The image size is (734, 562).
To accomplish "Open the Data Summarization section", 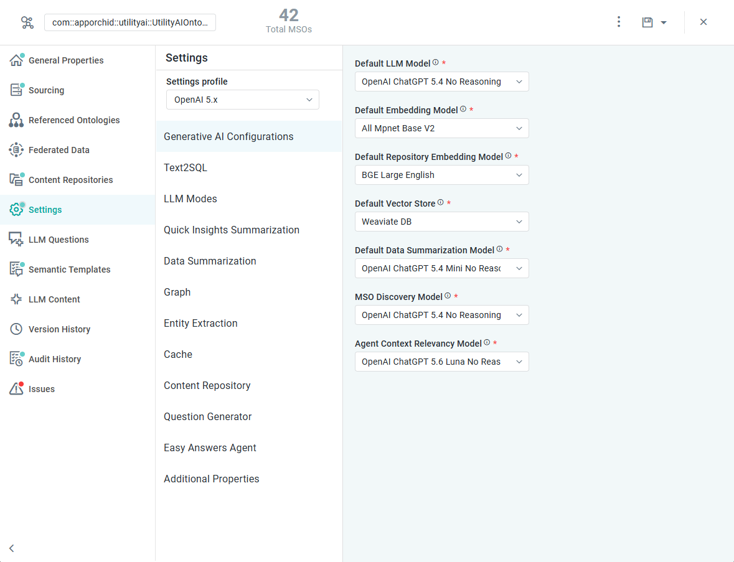I will tap(249, 261).
